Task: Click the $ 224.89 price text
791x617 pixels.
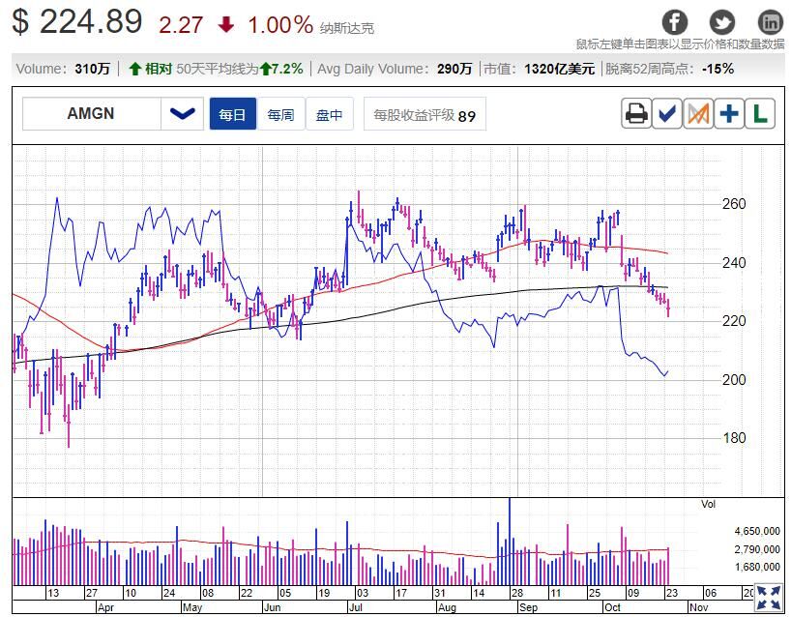Action: pos(77,21)
